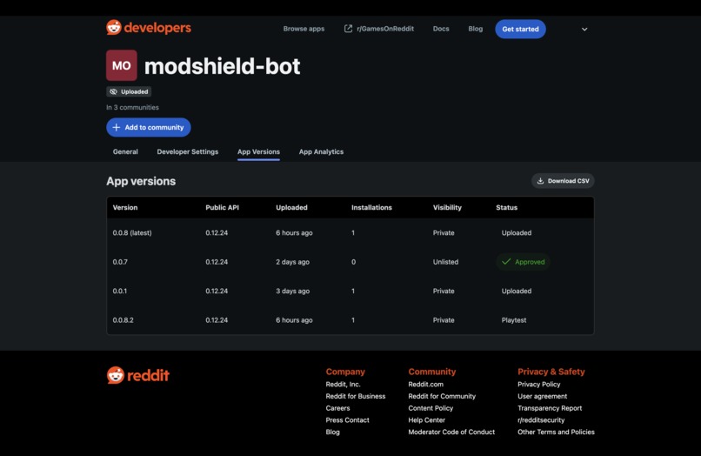Screen dimensions: 701x456
Task: Click the Uploaded visibility badge
Action: click(129, 91)
